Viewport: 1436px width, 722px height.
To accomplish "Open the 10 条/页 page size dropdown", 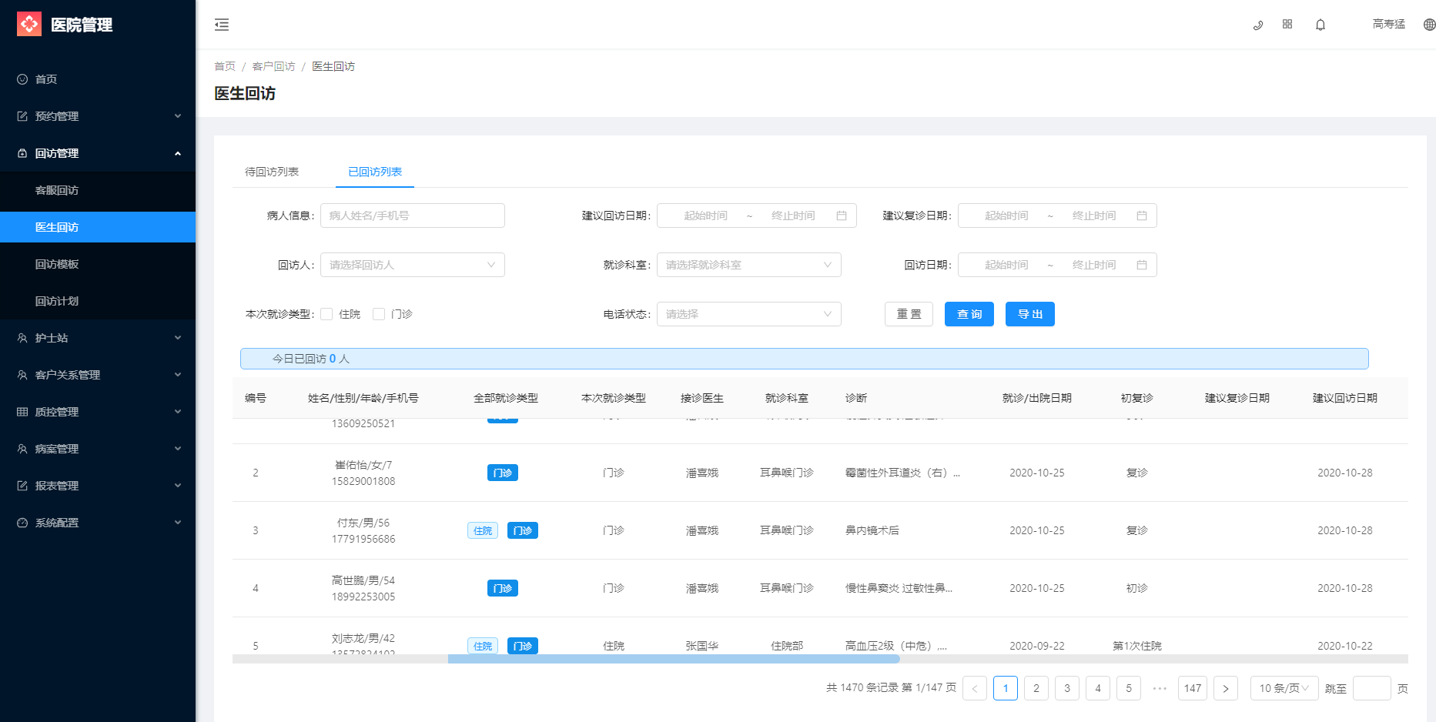I will [x=1284, y=688].
